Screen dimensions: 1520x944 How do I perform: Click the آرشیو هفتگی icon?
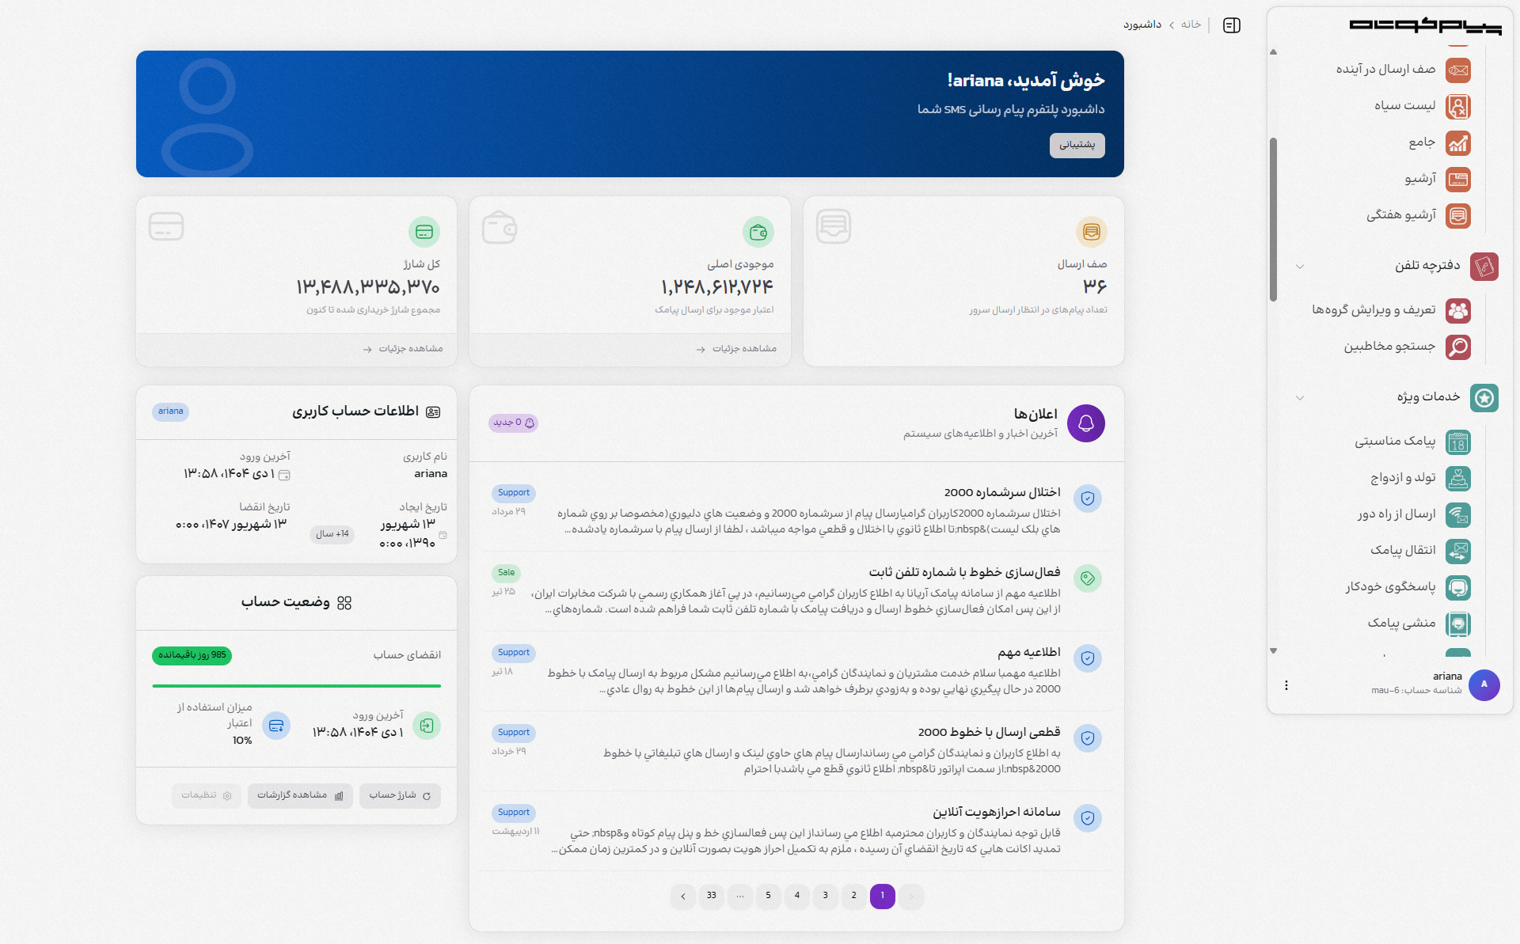1459,215
